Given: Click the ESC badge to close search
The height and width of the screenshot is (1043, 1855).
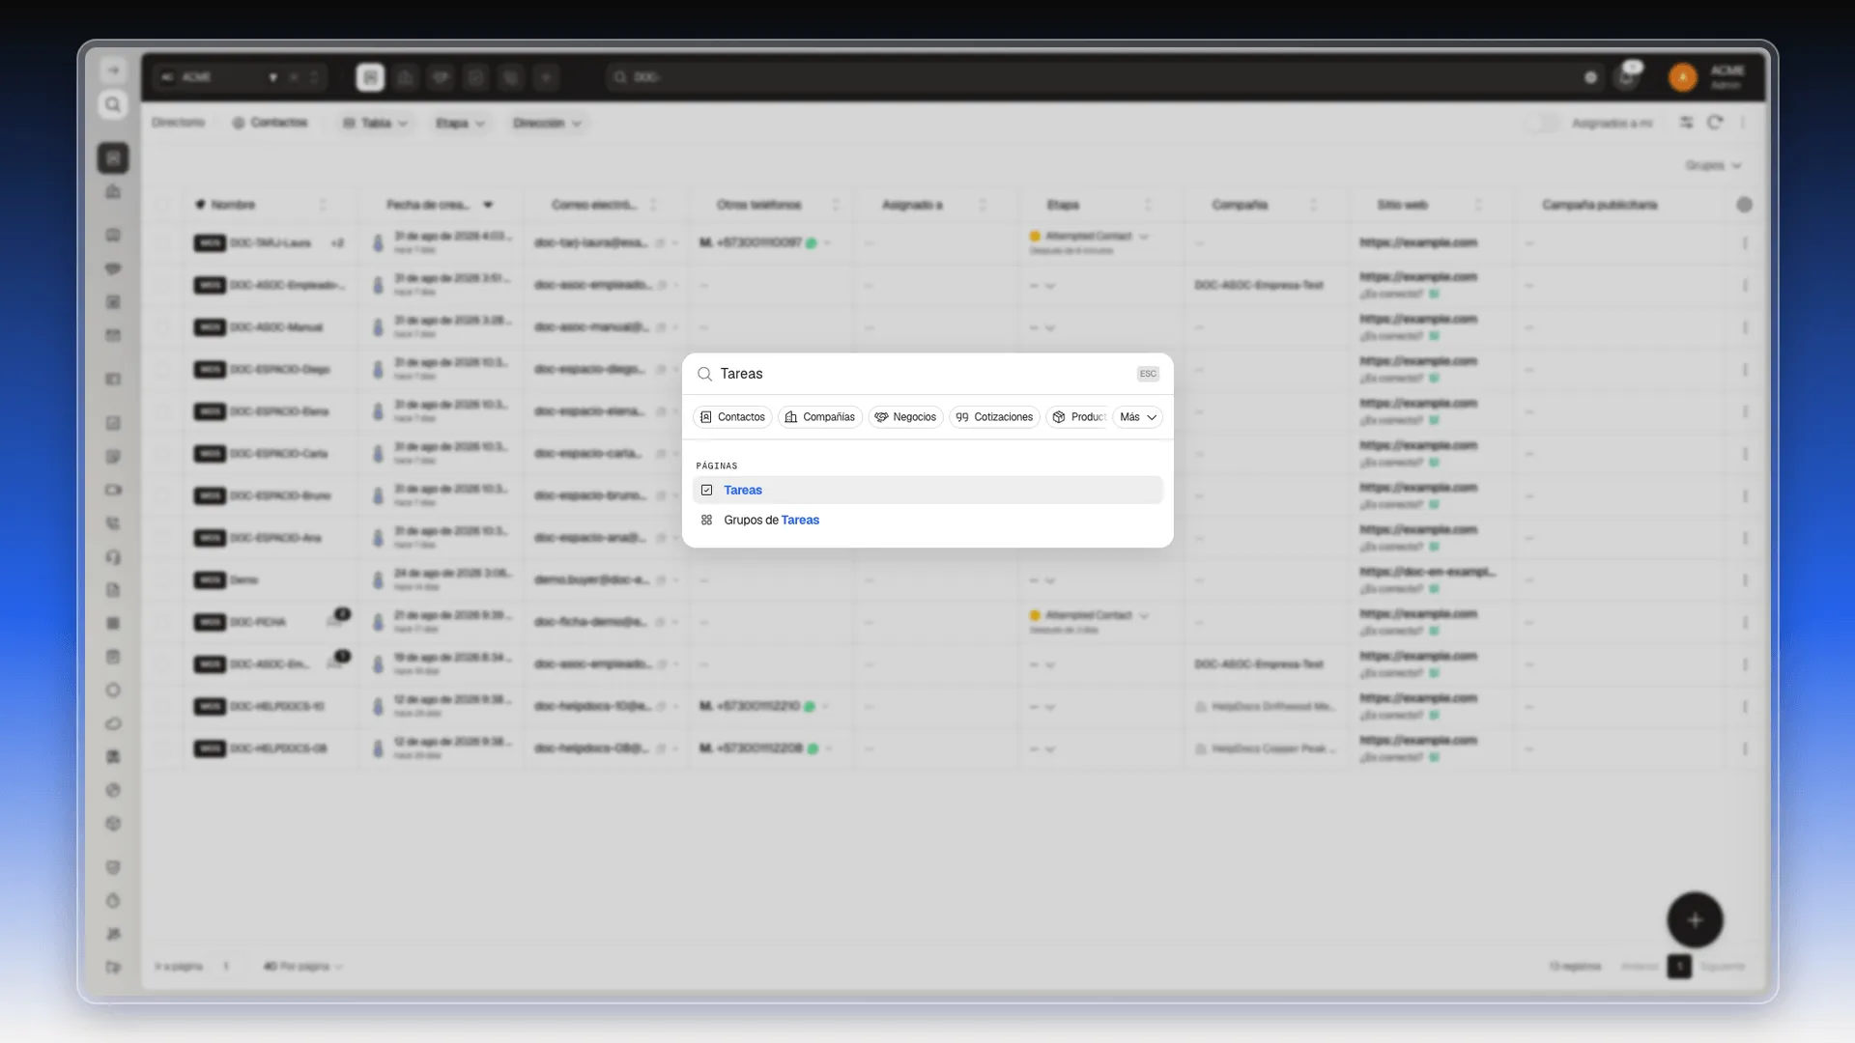Looking at the screenshot, I should 1148,374.
